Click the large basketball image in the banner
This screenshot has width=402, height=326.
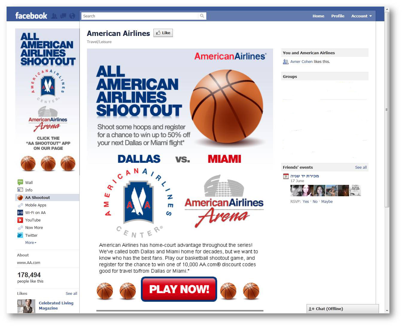226,106
